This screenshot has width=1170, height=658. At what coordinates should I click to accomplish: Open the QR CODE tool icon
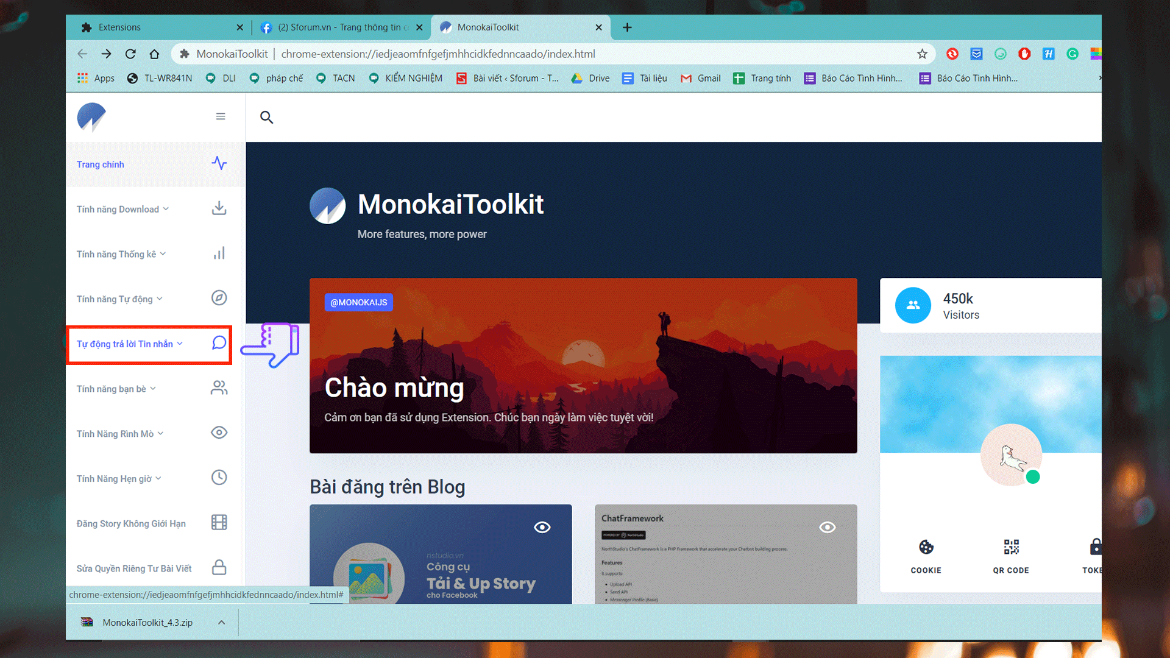click(x=1012, y=547)
